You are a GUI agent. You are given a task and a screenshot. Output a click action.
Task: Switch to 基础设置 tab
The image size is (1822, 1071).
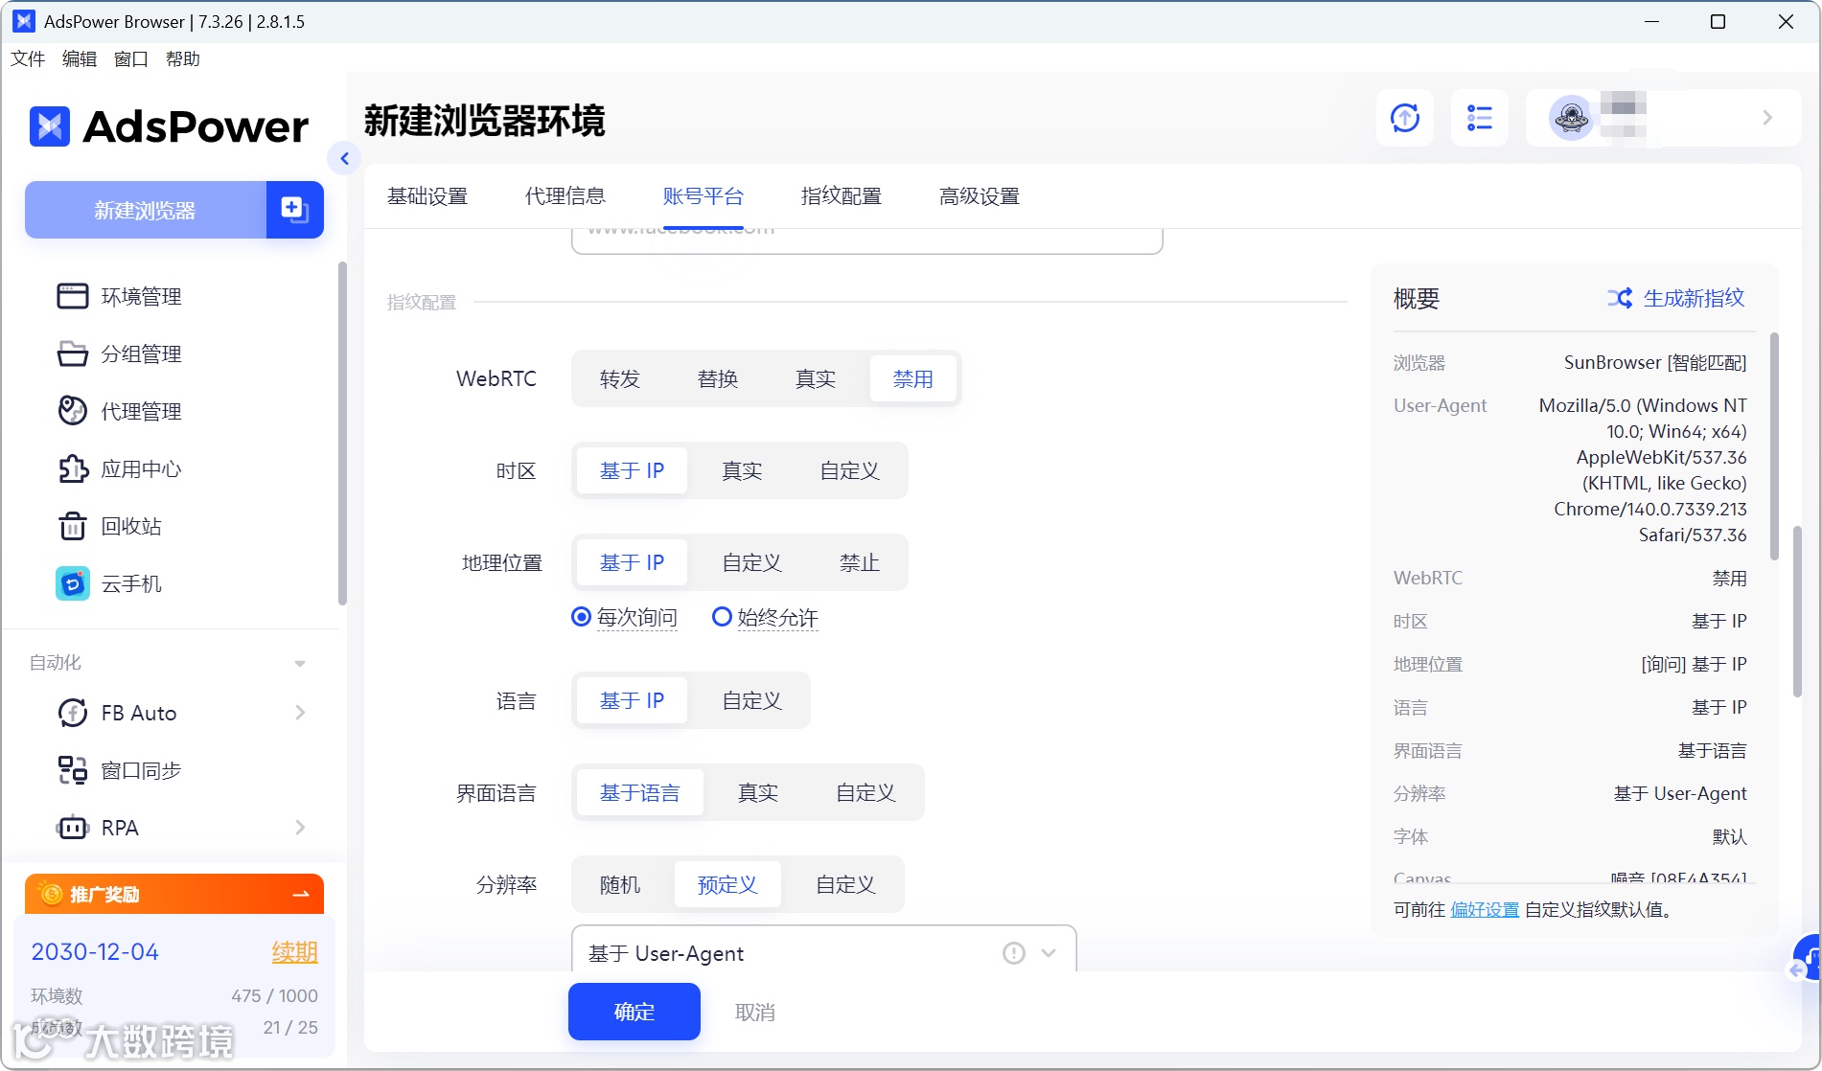click(427, 196)
